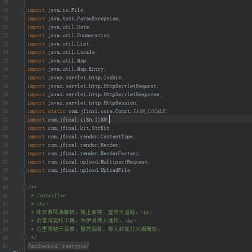Click the import java.util.Map; line
252x252 pixels.
[x=58, y=61]
